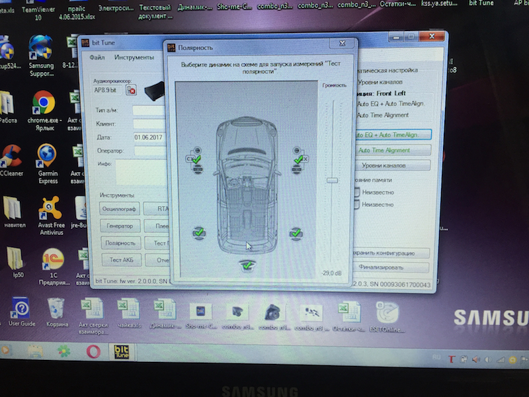Open Garmin Express desktop icon

(48, 164)
